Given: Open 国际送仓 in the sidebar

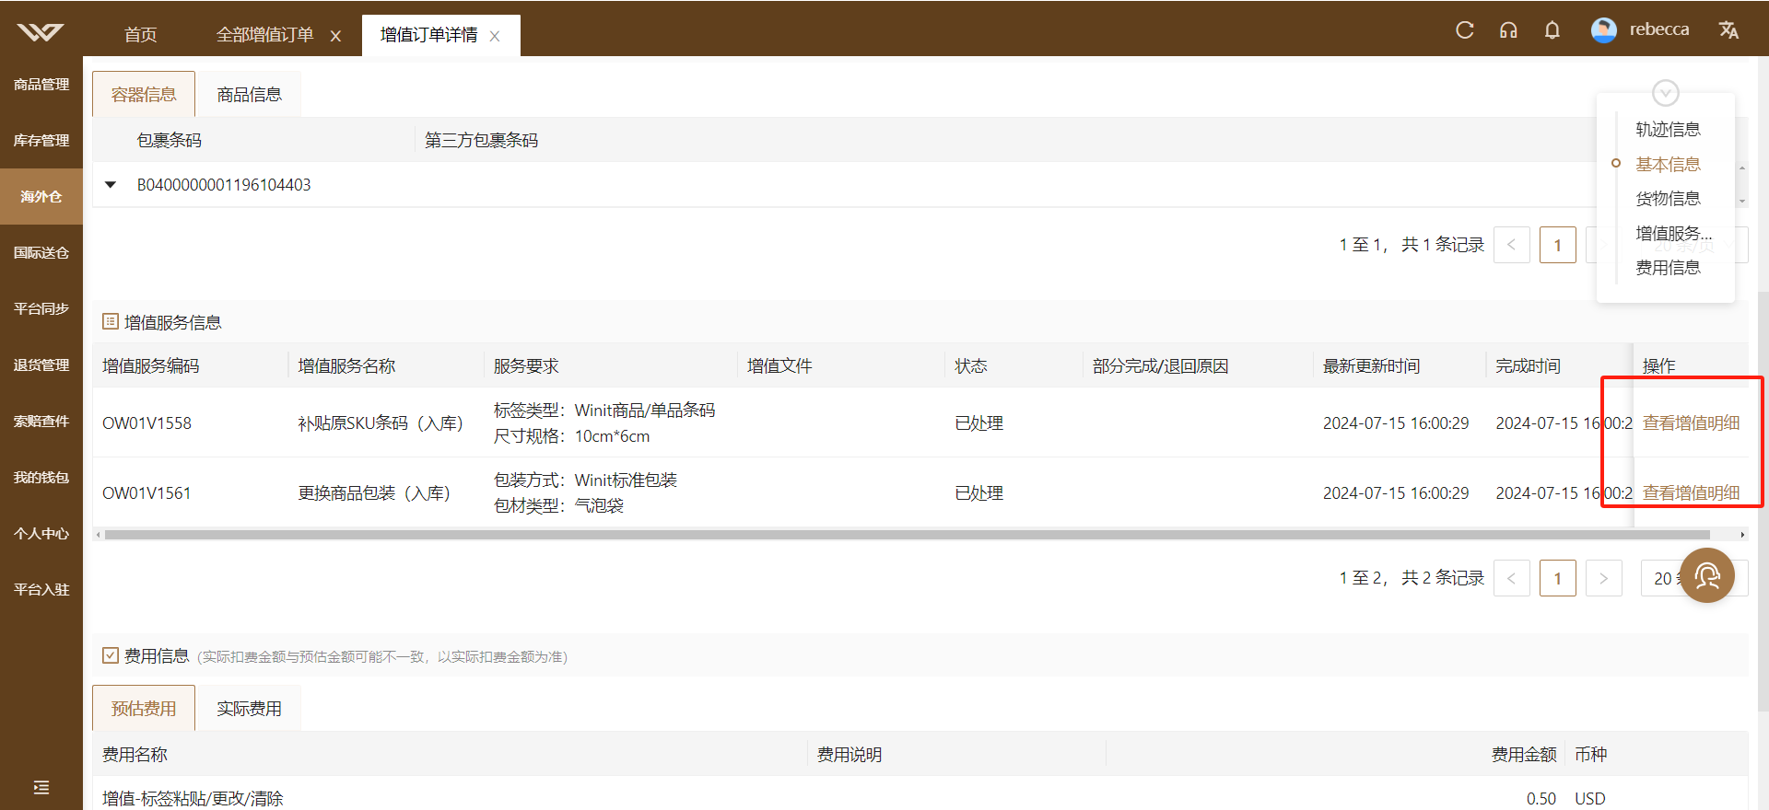Looking at the screenshot, I should click(x=41, y=253).
